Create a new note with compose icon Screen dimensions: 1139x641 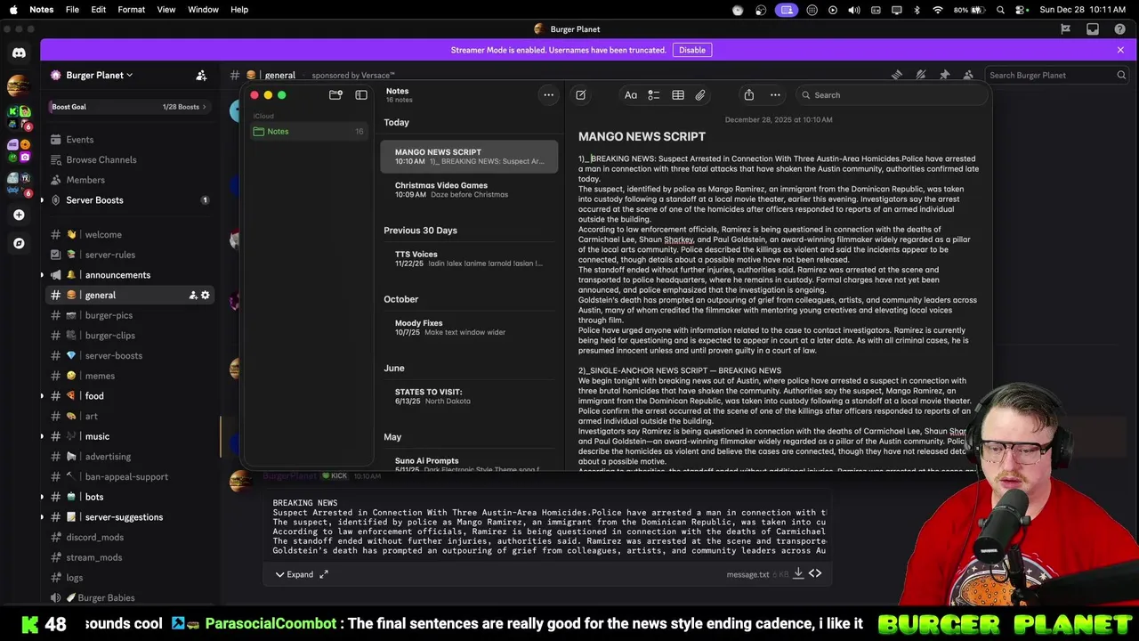point(580,95)
